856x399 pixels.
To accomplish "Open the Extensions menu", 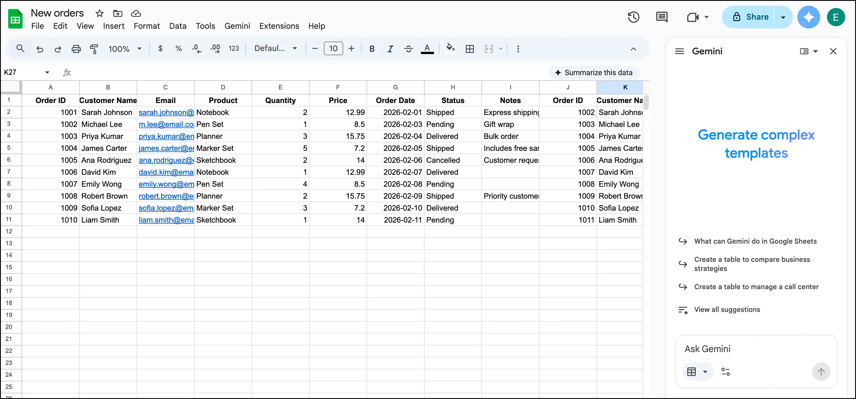I will tap(279, 26).
